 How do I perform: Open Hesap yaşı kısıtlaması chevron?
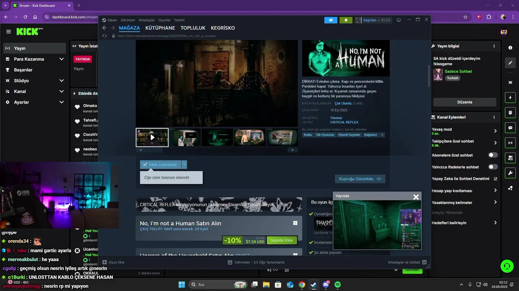click(495, 190)
